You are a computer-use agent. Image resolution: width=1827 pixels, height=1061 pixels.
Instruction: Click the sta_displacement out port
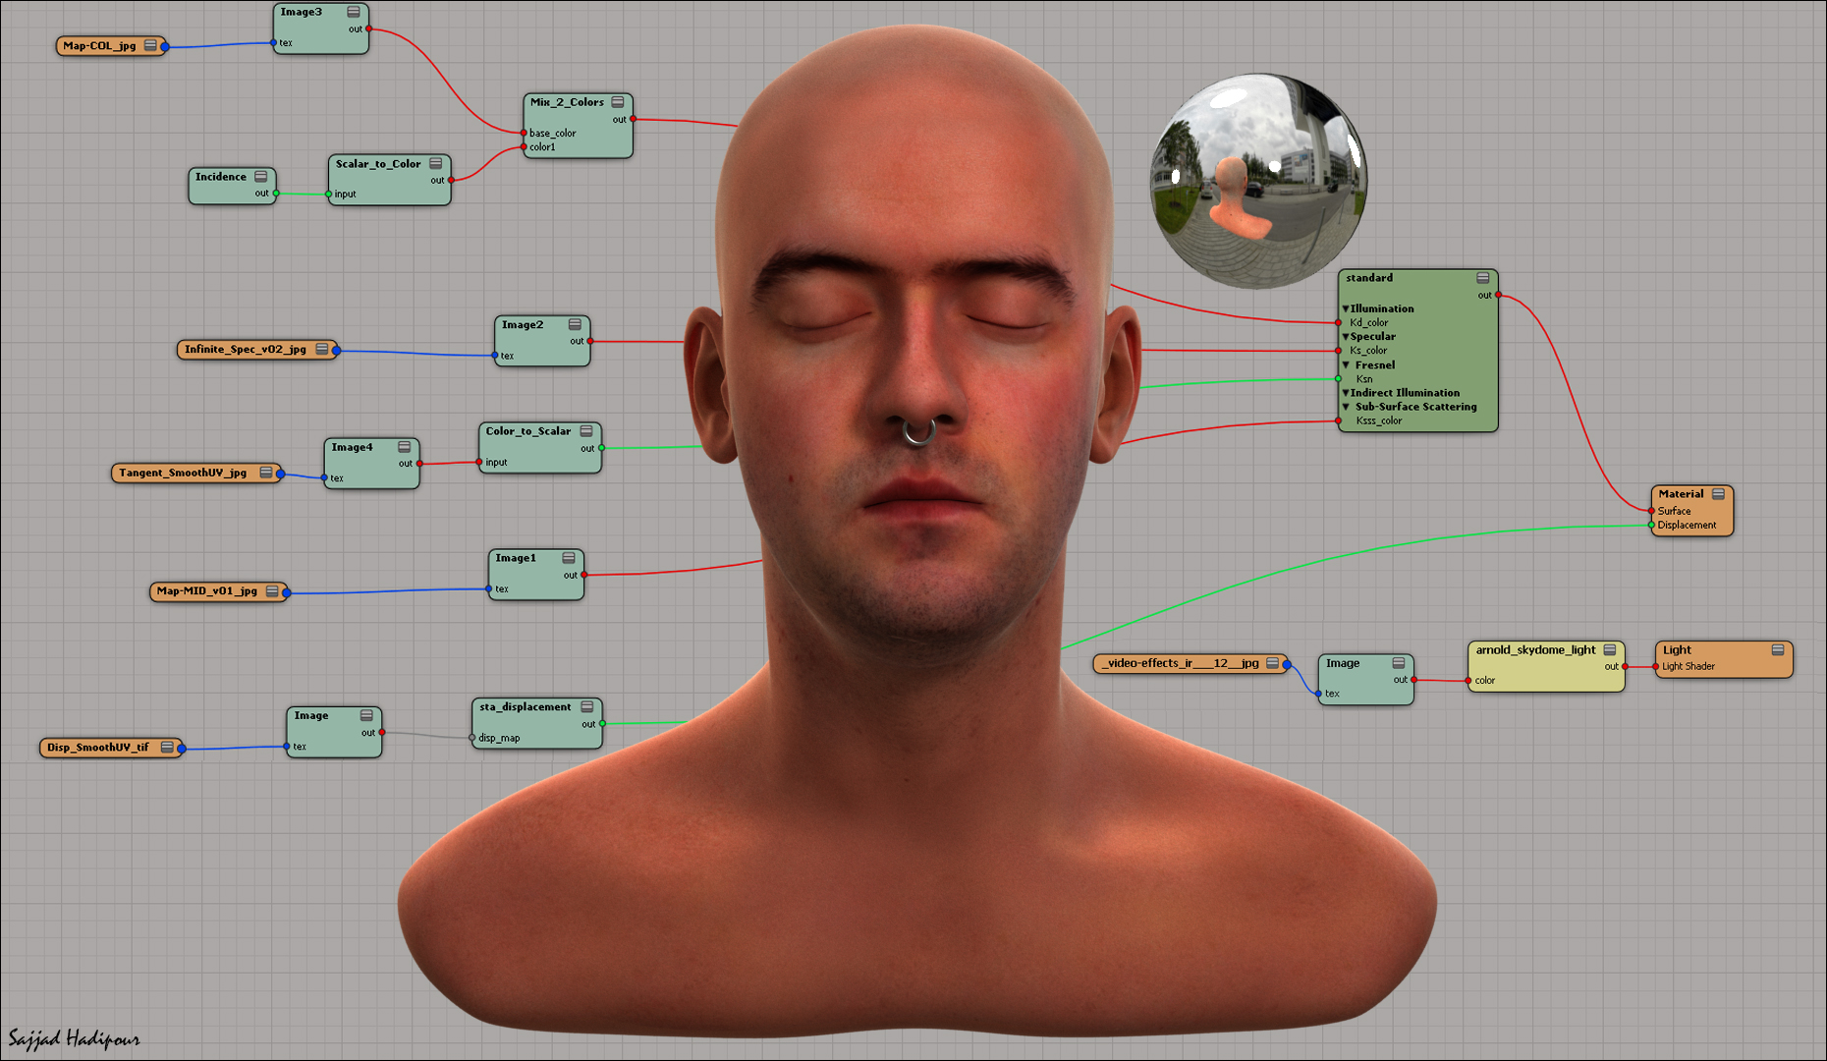click(x=602, y=724)
